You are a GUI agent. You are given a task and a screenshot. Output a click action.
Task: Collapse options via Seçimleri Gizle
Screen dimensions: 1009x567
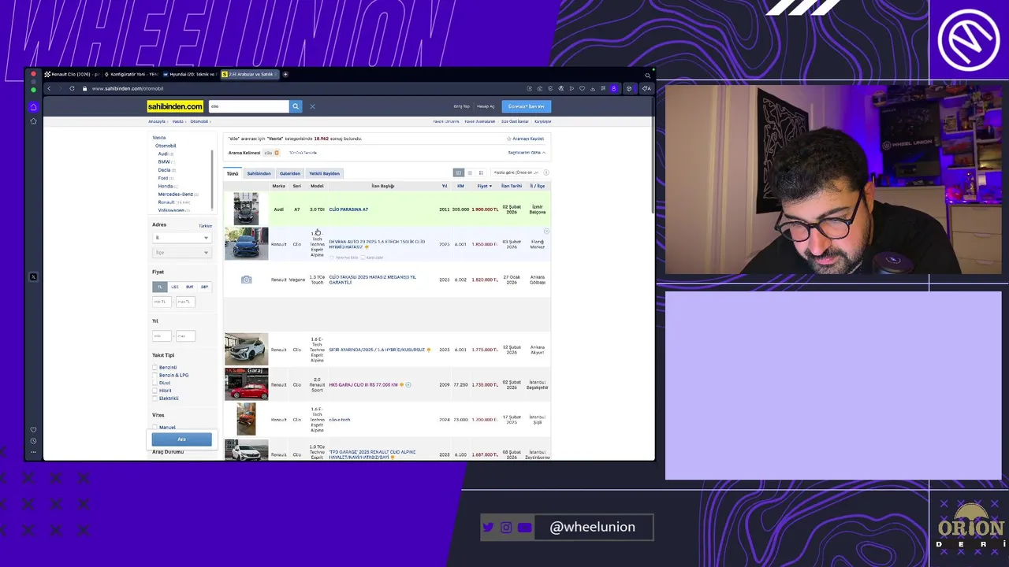coord(527,153)
